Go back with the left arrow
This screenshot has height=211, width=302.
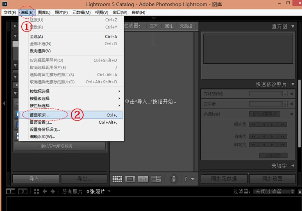pyautogui.click(x=45, y=191)
